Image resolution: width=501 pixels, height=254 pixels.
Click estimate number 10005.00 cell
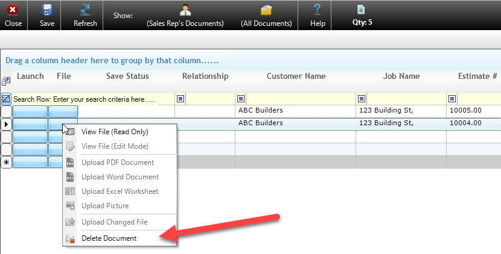(x=473, y=110)
